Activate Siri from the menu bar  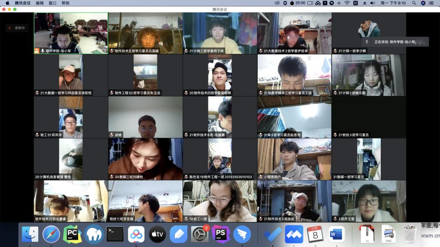point(423,3)
